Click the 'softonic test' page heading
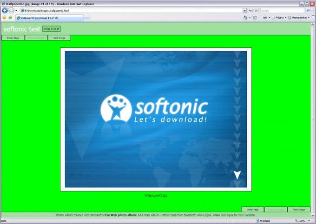 22,29
